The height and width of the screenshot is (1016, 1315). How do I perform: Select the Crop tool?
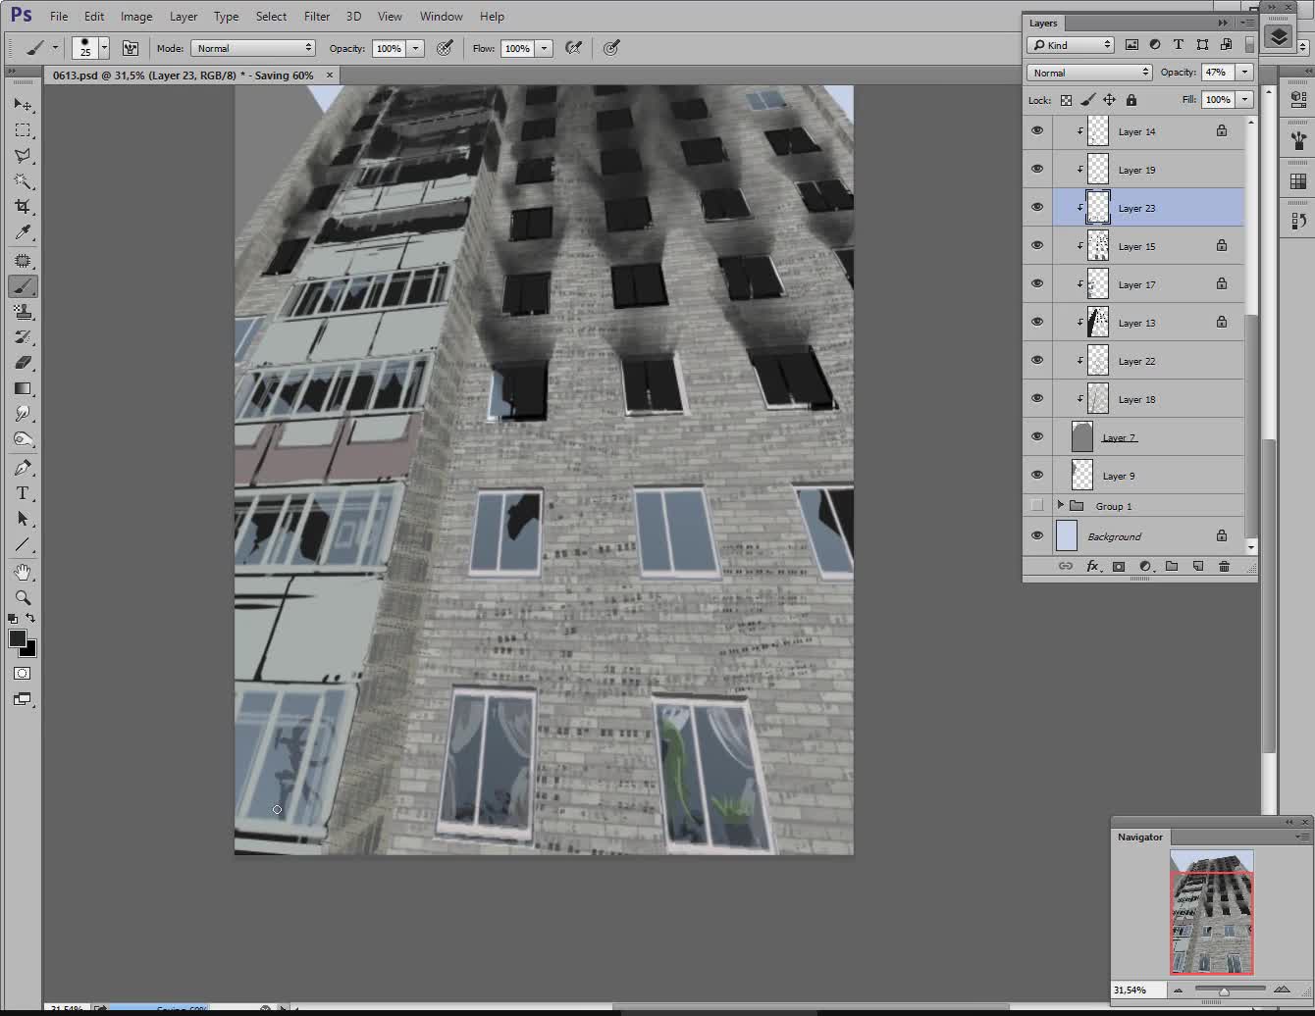tap(23, 207)
